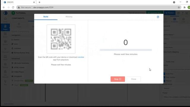Click the green T Tutorial project badge
190x107 pixels.
[x=13, y=13]
